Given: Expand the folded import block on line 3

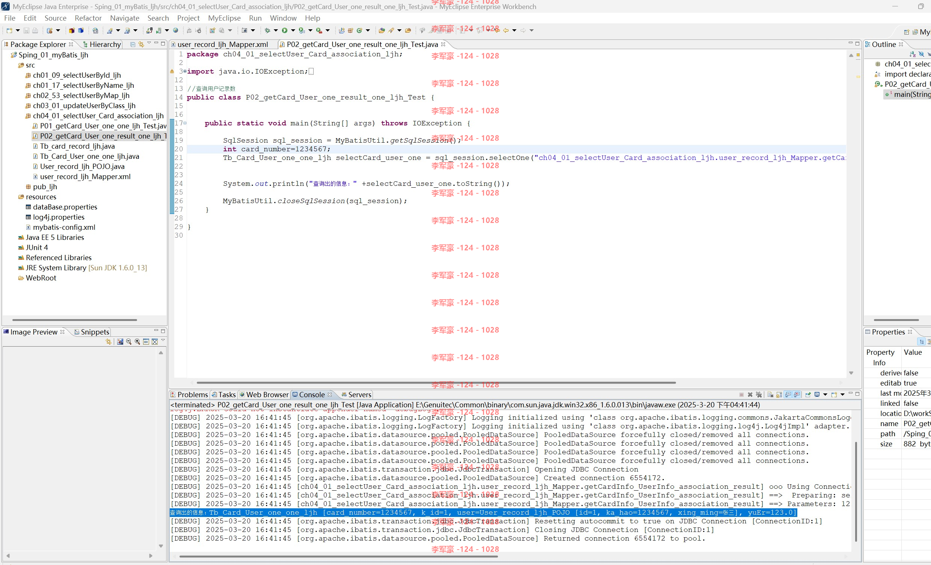Looking at the screenshot, I should pyautogui.click(x=185, y=71).
